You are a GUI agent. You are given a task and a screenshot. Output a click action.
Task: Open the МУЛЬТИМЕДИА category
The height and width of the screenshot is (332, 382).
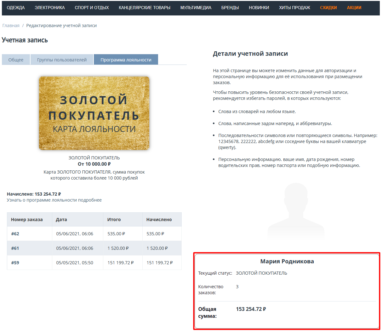coord(196,8)
